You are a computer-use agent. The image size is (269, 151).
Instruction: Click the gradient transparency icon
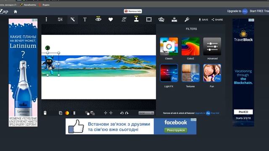pos(74,113)
